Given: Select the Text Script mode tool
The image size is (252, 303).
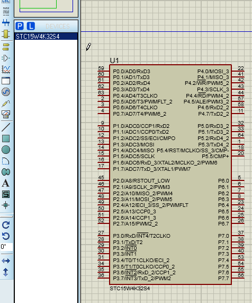Looking at the screenshot, I should tap(6, 11).
